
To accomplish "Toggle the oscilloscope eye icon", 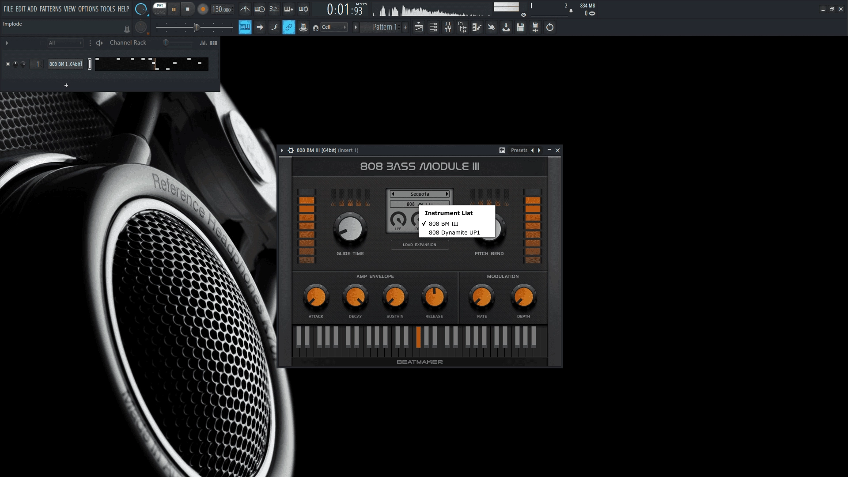I will pyautogui.click(x=524, y=15).
